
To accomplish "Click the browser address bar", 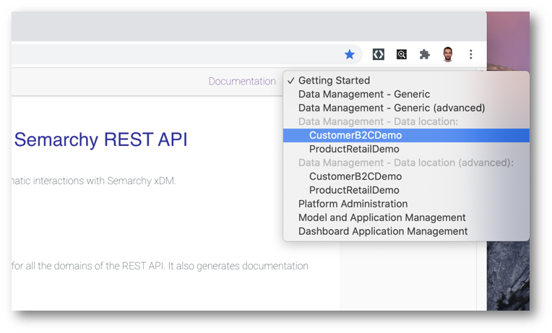I will tap(173, 54).
